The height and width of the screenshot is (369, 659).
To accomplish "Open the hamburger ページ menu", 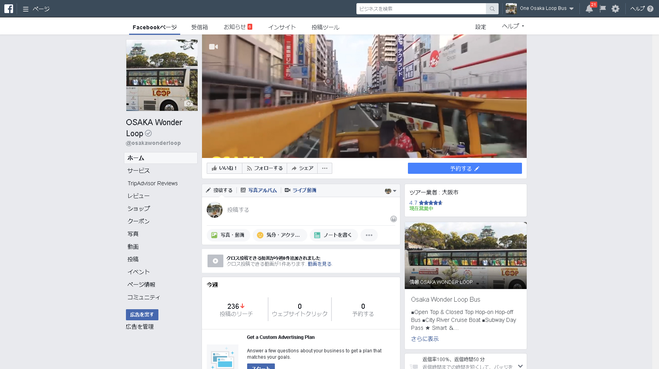I will 36,9.
